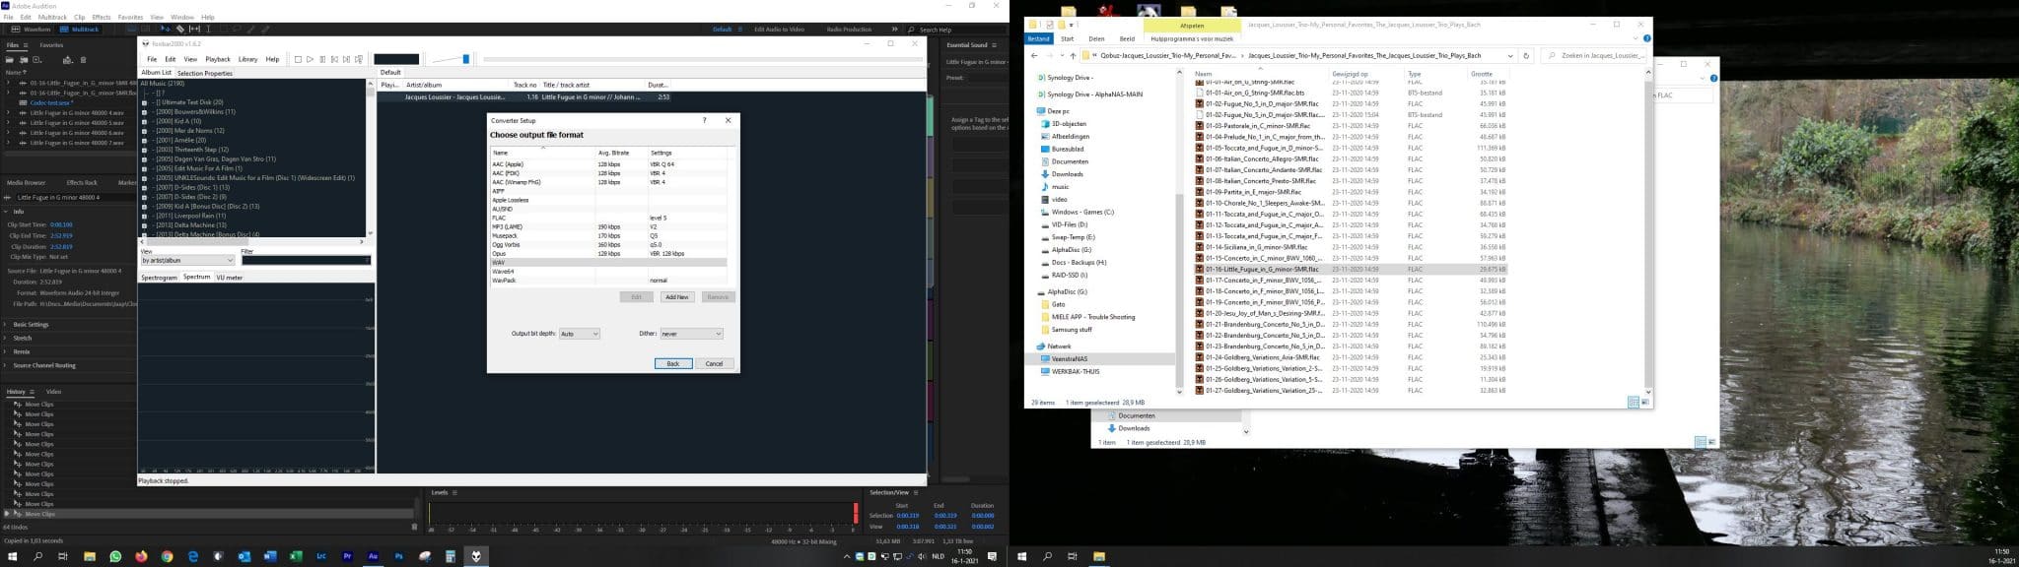
Task: Click the Up arrow in Explorer navigation
Action: pyautogui.click(x=1073, y=56)
